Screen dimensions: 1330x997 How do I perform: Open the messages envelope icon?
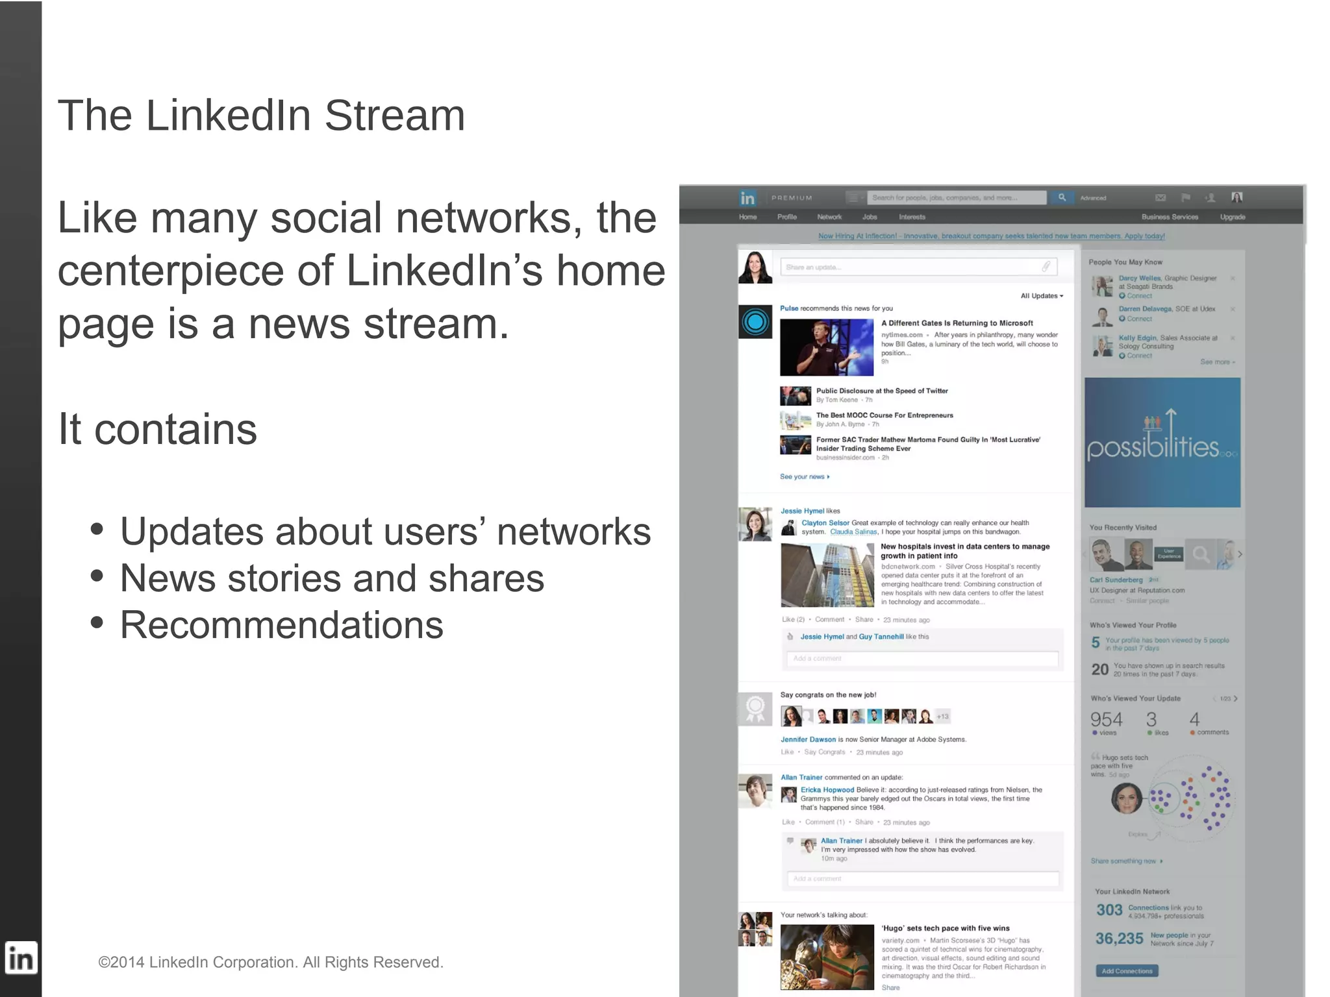point(1161,198)
